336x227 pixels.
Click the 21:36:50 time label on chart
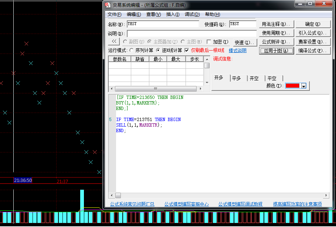coord(23,180)
